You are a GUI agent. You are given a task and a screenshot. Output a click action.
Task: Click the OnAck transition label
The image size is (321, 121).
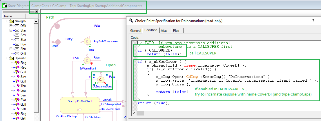point(107,100)
